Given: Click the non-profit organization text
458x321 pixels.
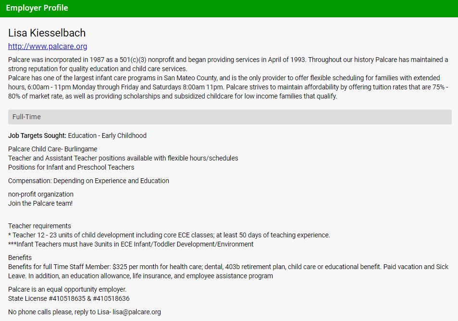Looking at the screenshot, I should [41, 194].
